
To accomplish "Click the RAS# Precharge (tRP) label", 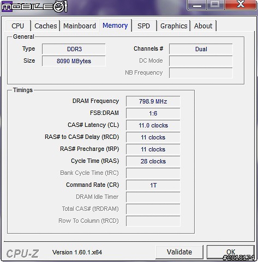I will [x=89, y=149].
